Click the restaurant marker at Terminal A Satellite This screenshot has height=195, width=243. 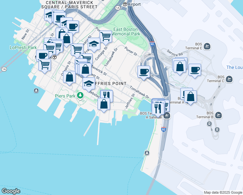[158, 109]
